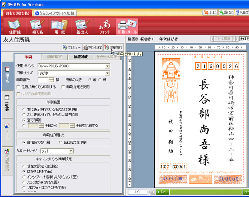Image resolution: width=249 pixels, height=197 pixels.
Task: Expand the 使用プリンタ Canon PIXUS dropdown
Action: tap(107, 66)
